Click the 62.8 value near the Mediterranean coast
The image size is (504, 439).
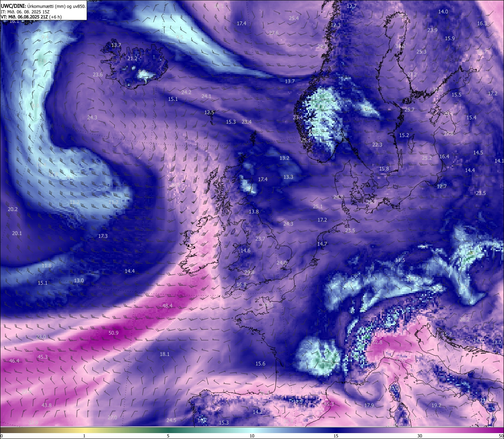coord(377,343)
